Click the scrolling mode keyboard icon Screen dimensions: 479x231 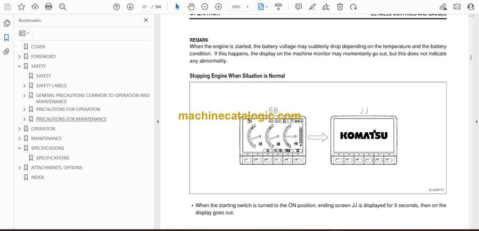pos(278,7)
